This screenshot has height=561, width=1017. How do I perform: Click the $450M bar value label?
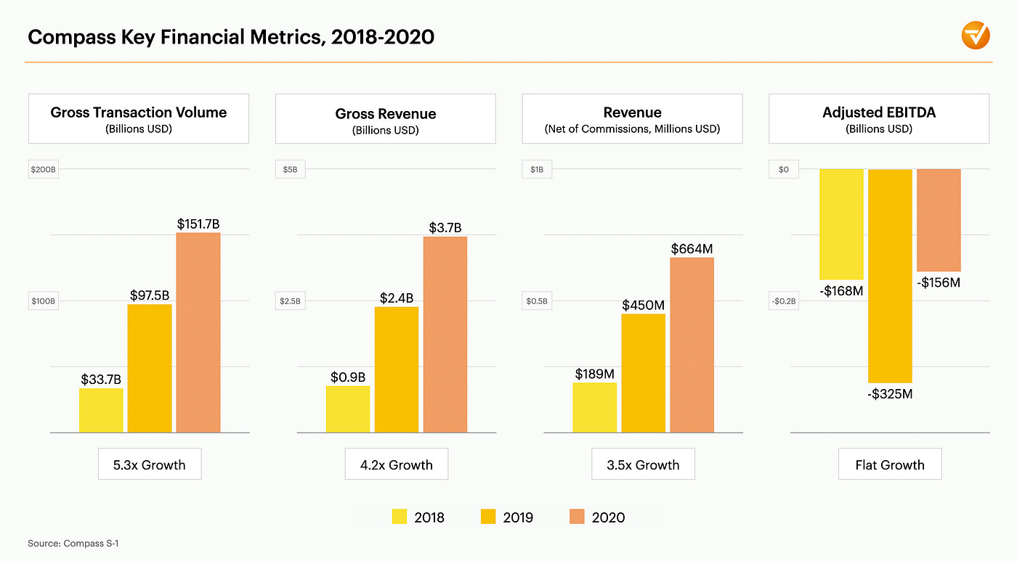[644, 306]
